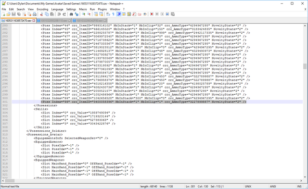Open the Encoding menu
The height and width of the screenshot is (189, 308).
pos(42,9)
